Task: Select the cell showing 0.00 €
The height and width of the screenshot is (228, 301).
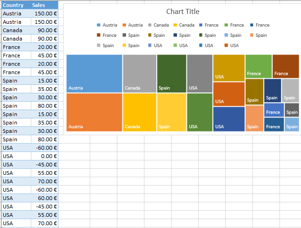Action: tap(45, 156)
